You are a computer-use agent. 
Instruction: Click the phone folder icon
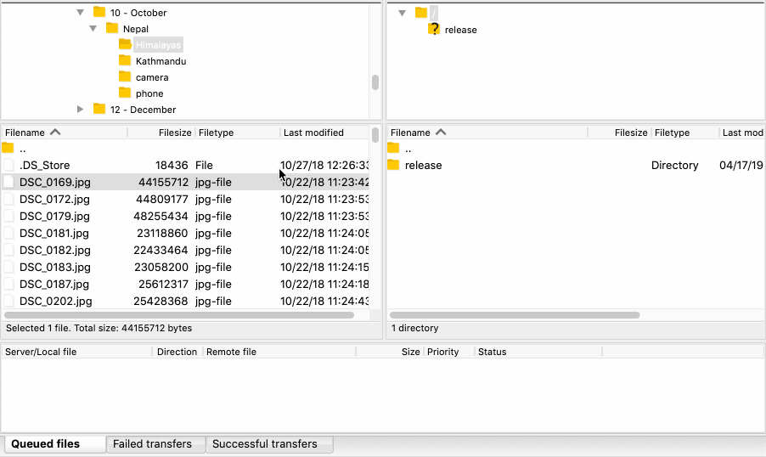(x=125, y=93)
